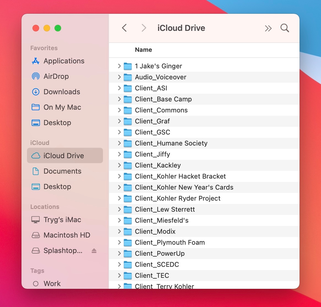Click the On My Mac folder icon
Viewport: 321px width, 307px height.
tap(36, 107)
